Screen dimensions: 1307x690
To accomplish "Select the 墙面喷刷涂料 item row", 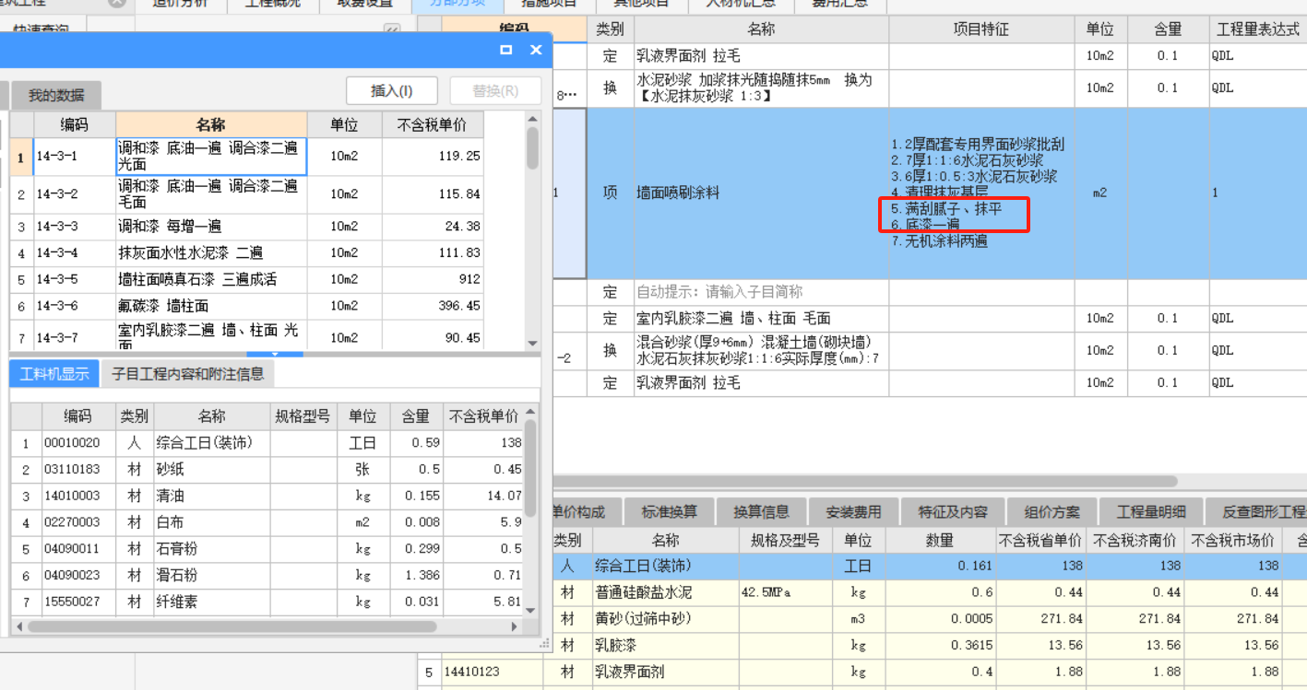I will click(x=930, y=193).
